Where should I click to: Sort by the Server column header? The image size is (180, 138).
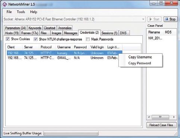pos(31,47)
